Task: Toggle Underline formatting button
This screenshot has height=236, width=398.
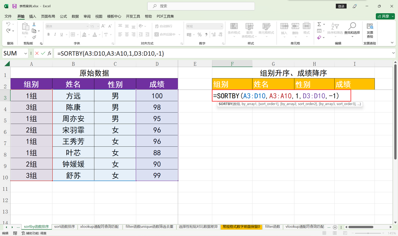Action: 62,34
